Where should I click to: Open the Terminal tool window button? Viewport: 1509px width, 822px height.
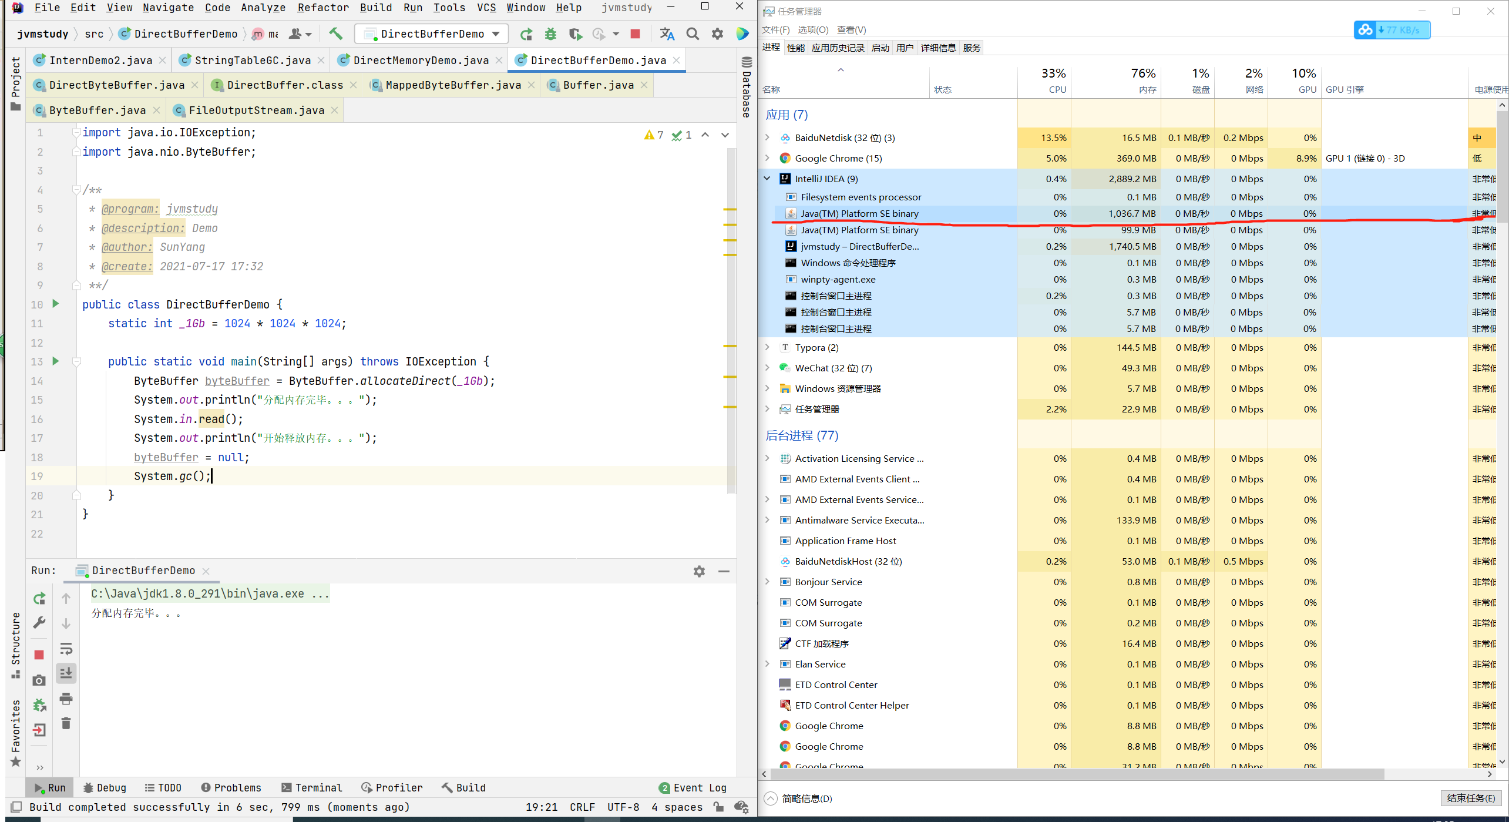pyautogui.click(x=311, y=787)
